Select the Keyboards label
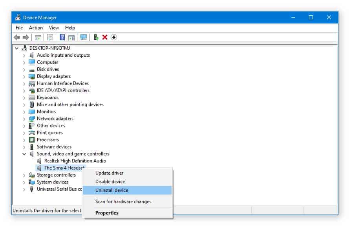This screenshot has width=351, height=229. pyautogui.click(x=48, y=97)
